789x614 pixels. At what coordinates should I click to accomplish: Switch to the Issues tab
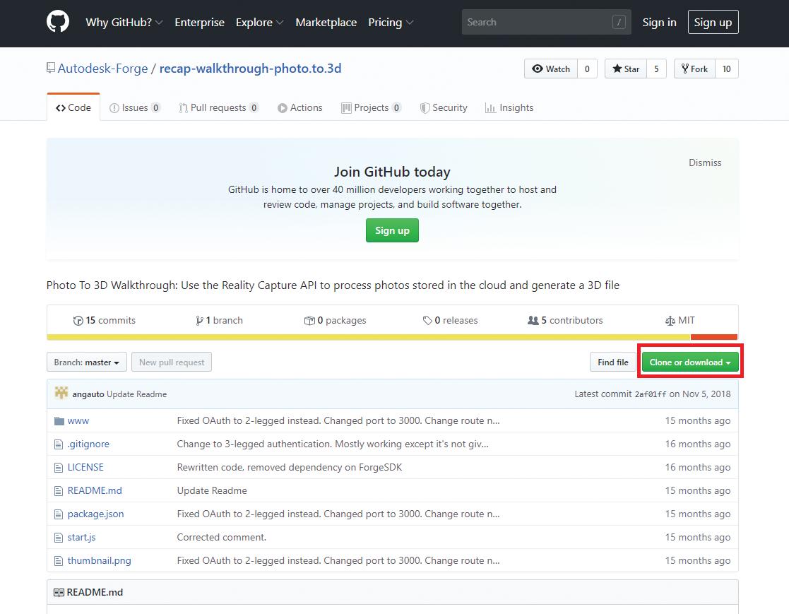click(135, 107)
